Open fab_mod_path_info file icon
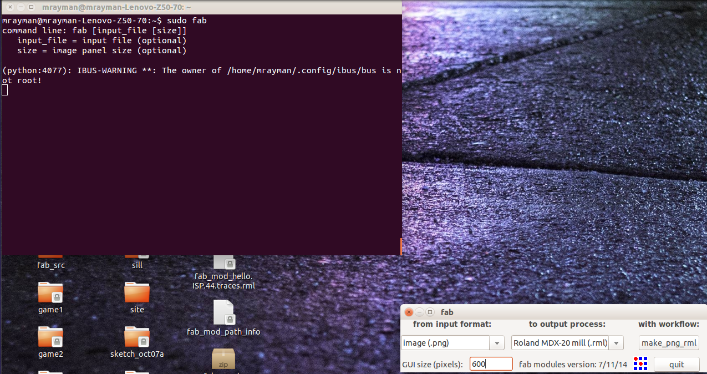707x374 pixels. click(224, 313)
